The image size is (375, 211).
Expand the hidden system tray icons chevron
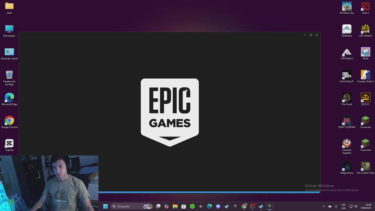tap(323, 206)
